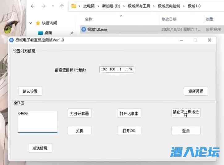The width and height of the screenshot is (224, 165).
Task: Click the target IP address field
Action: [116, 69]
